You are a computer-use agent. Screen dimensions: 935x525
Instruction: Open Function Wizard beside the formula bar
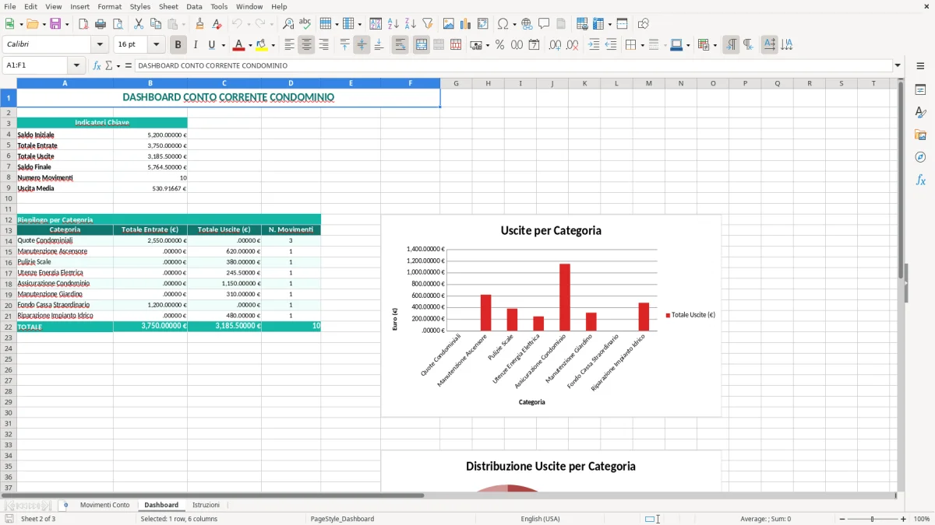tap(97, 66)
